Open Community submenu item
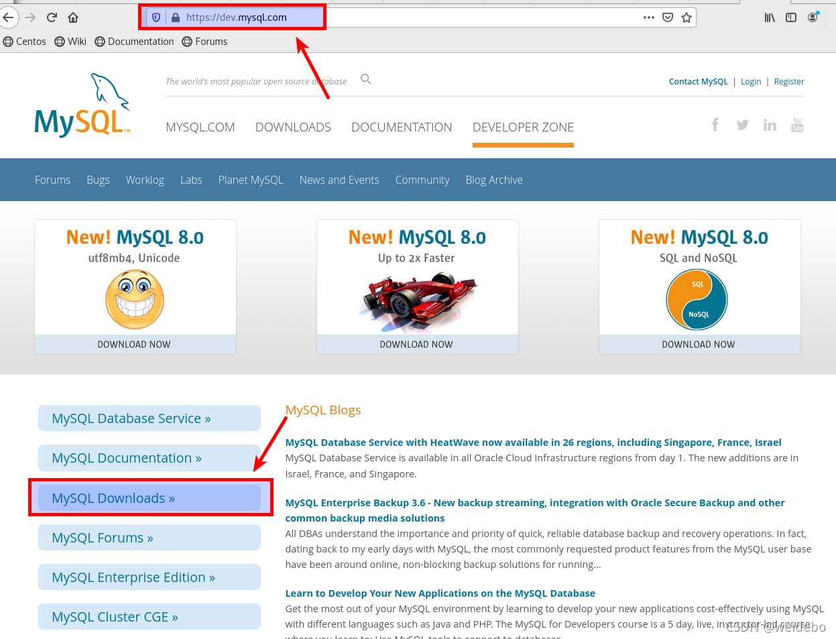This screenshot has width=836, height=639. 422,180
